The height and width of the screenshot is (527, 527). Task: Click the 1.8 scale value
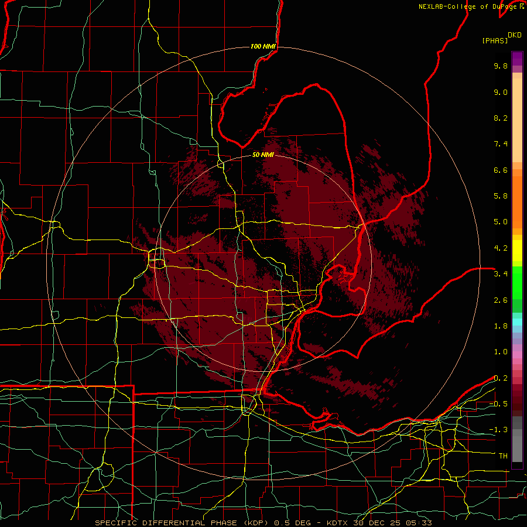tap(501, 326)
